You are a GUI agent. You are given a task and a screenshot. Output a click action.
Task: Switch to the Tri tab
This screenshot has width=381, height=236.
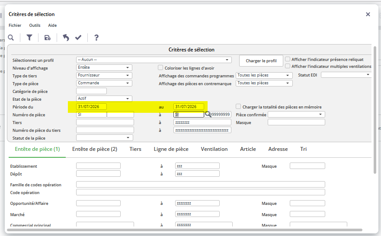[x=304, y=149]
